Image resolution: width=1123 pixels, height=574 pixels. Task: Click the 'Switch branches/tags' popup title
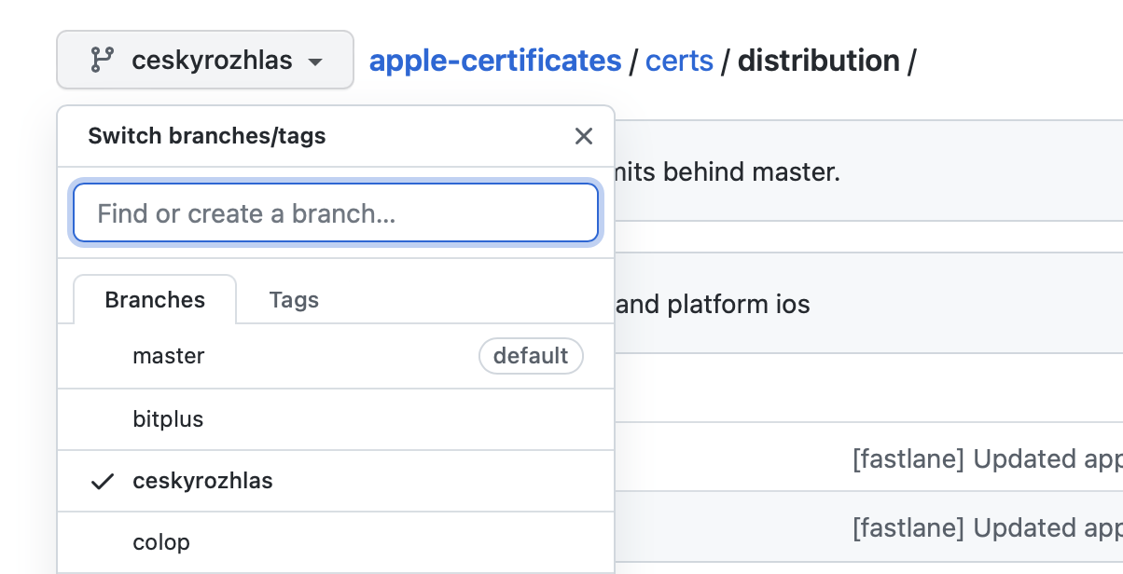207,136
